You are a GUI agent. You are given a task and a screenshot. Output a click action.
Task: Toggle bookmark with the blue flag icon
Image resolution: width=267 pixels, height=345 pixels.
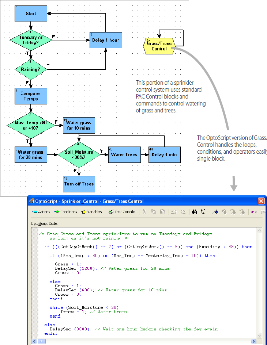216,212
